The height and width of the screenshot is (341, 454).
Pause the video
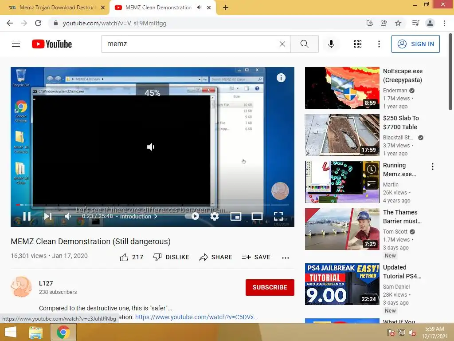coord(27,216)
